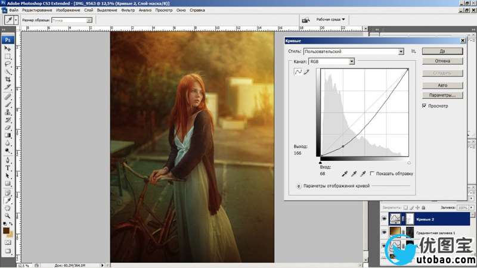This screenshot has height=268, width=477.
Task: Open the Заливка fill slider arrow
Action: [471, 207]
